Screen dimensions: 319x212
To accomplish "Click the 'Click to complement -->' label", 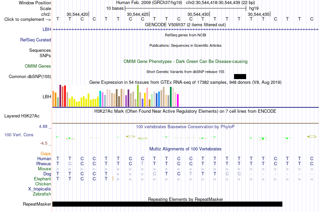I will click(x=28, y=20).
